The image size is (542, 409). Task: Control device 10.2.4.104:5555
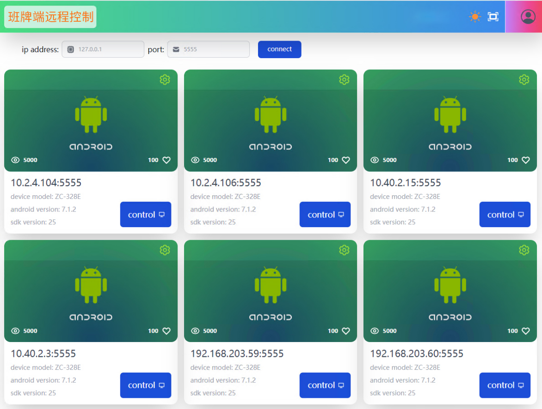pos(146,215)
